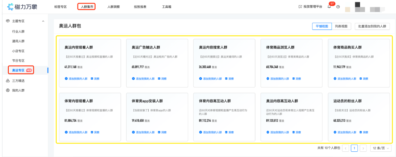The width and height of the screenshot is (396, 157).
Task: Open 洞察 for 奥运内容搜索人群
Action: 229,78
